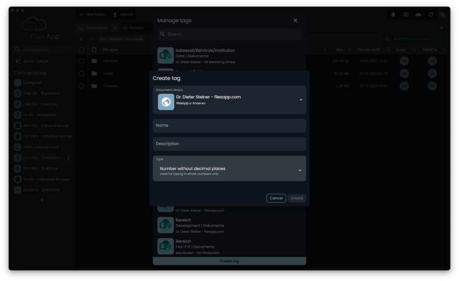Click the New folder button

coord(92,14)
